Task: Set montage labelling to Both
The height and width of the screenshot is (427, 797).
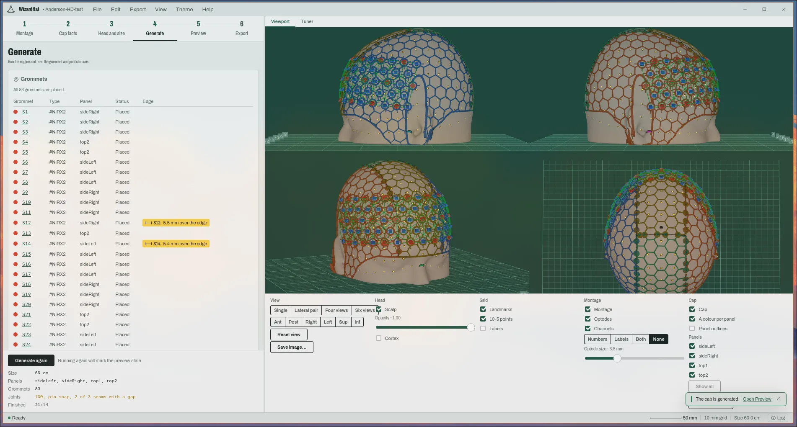Action: (x=641, y=339)
